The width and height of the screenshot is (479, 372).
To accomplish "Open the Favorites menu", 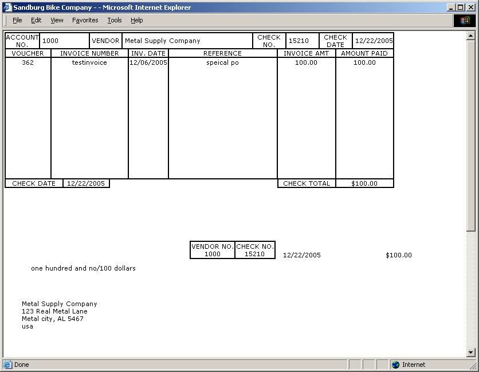I will point(85,20).
